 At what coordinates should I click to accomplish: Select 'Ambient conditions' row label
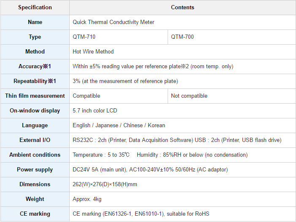(x=35, y=155)
